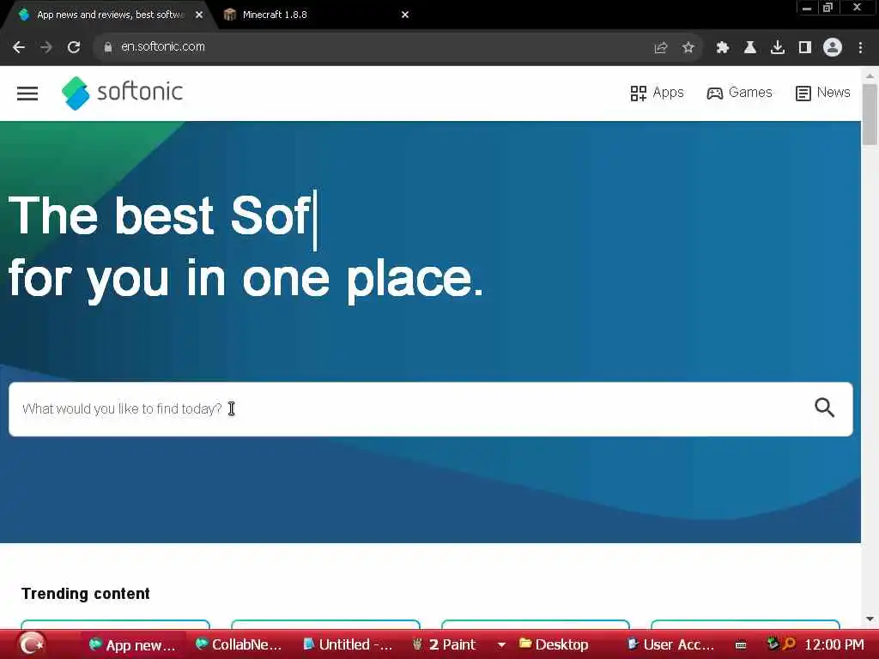Viewport: 879px width, 659px height.
Task: Click the network monitors tray icon
Action: click(772, 644)
